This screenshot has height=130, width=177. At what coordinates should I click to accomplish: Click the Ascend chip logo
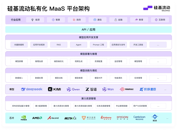coord(53,118)
